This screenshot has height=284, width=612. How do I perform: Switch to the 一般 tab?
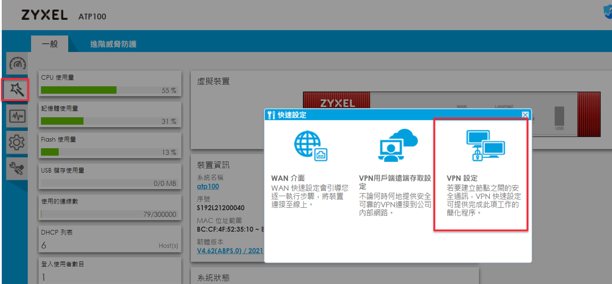[50, 44]
